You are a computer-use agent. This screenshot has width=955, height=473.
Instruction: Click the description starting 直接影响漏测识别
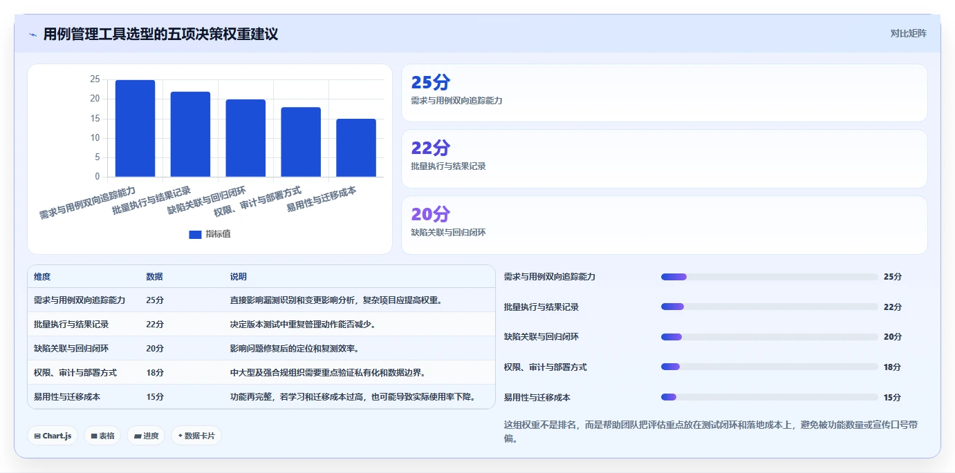[336, 300]
